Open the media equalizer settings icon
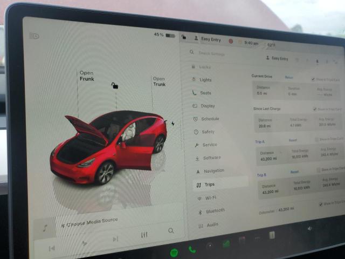 tap(144, 235)
